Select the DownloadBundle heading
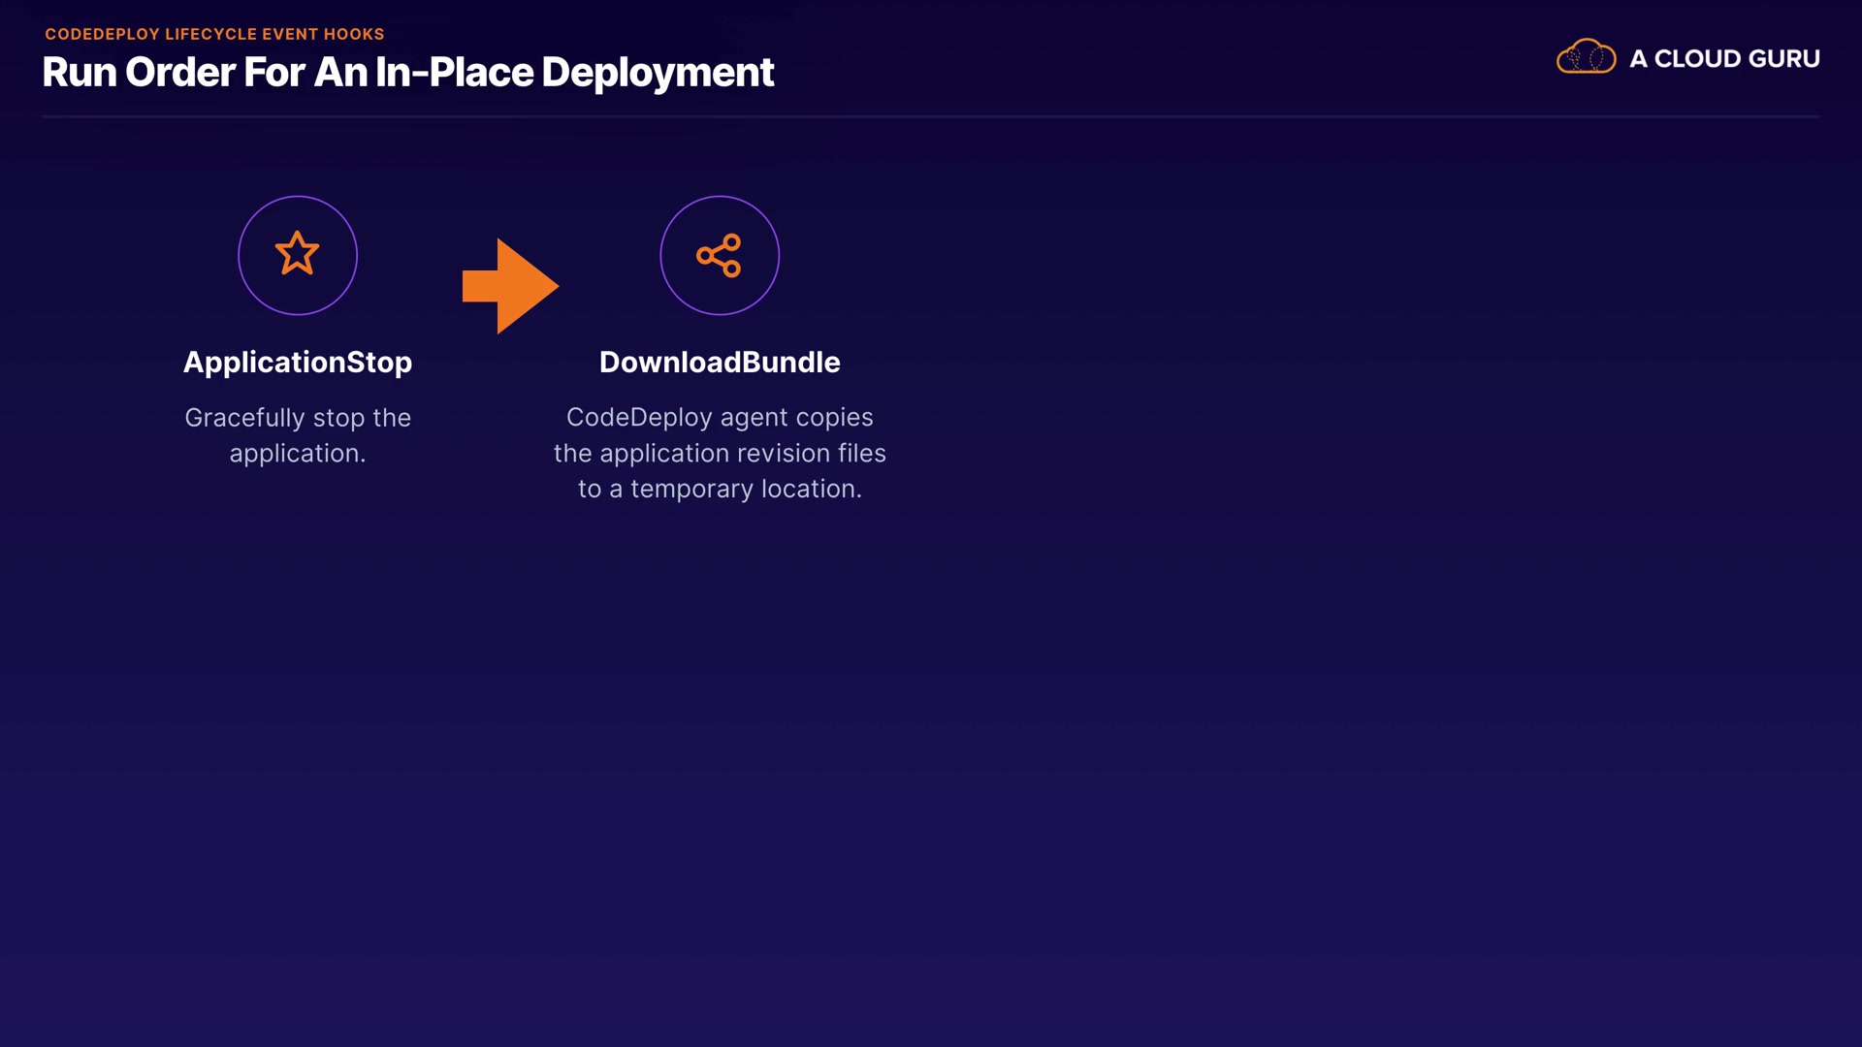The width and height of the screenshot is (1862, 1047). pos(720,362)
